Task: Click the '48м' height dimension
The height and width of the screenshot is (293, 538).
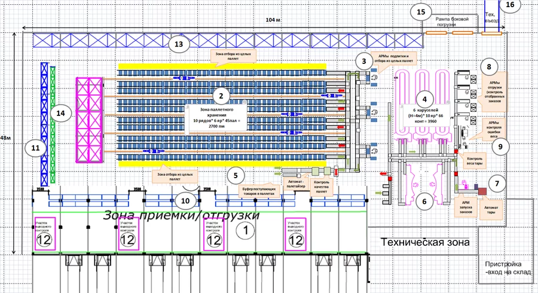Action: point(5,138)
